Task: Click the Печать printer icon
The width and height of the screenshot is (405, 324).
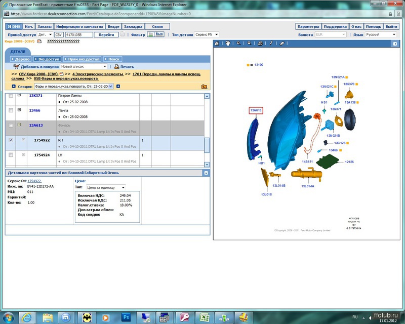Action: point(117,67)
